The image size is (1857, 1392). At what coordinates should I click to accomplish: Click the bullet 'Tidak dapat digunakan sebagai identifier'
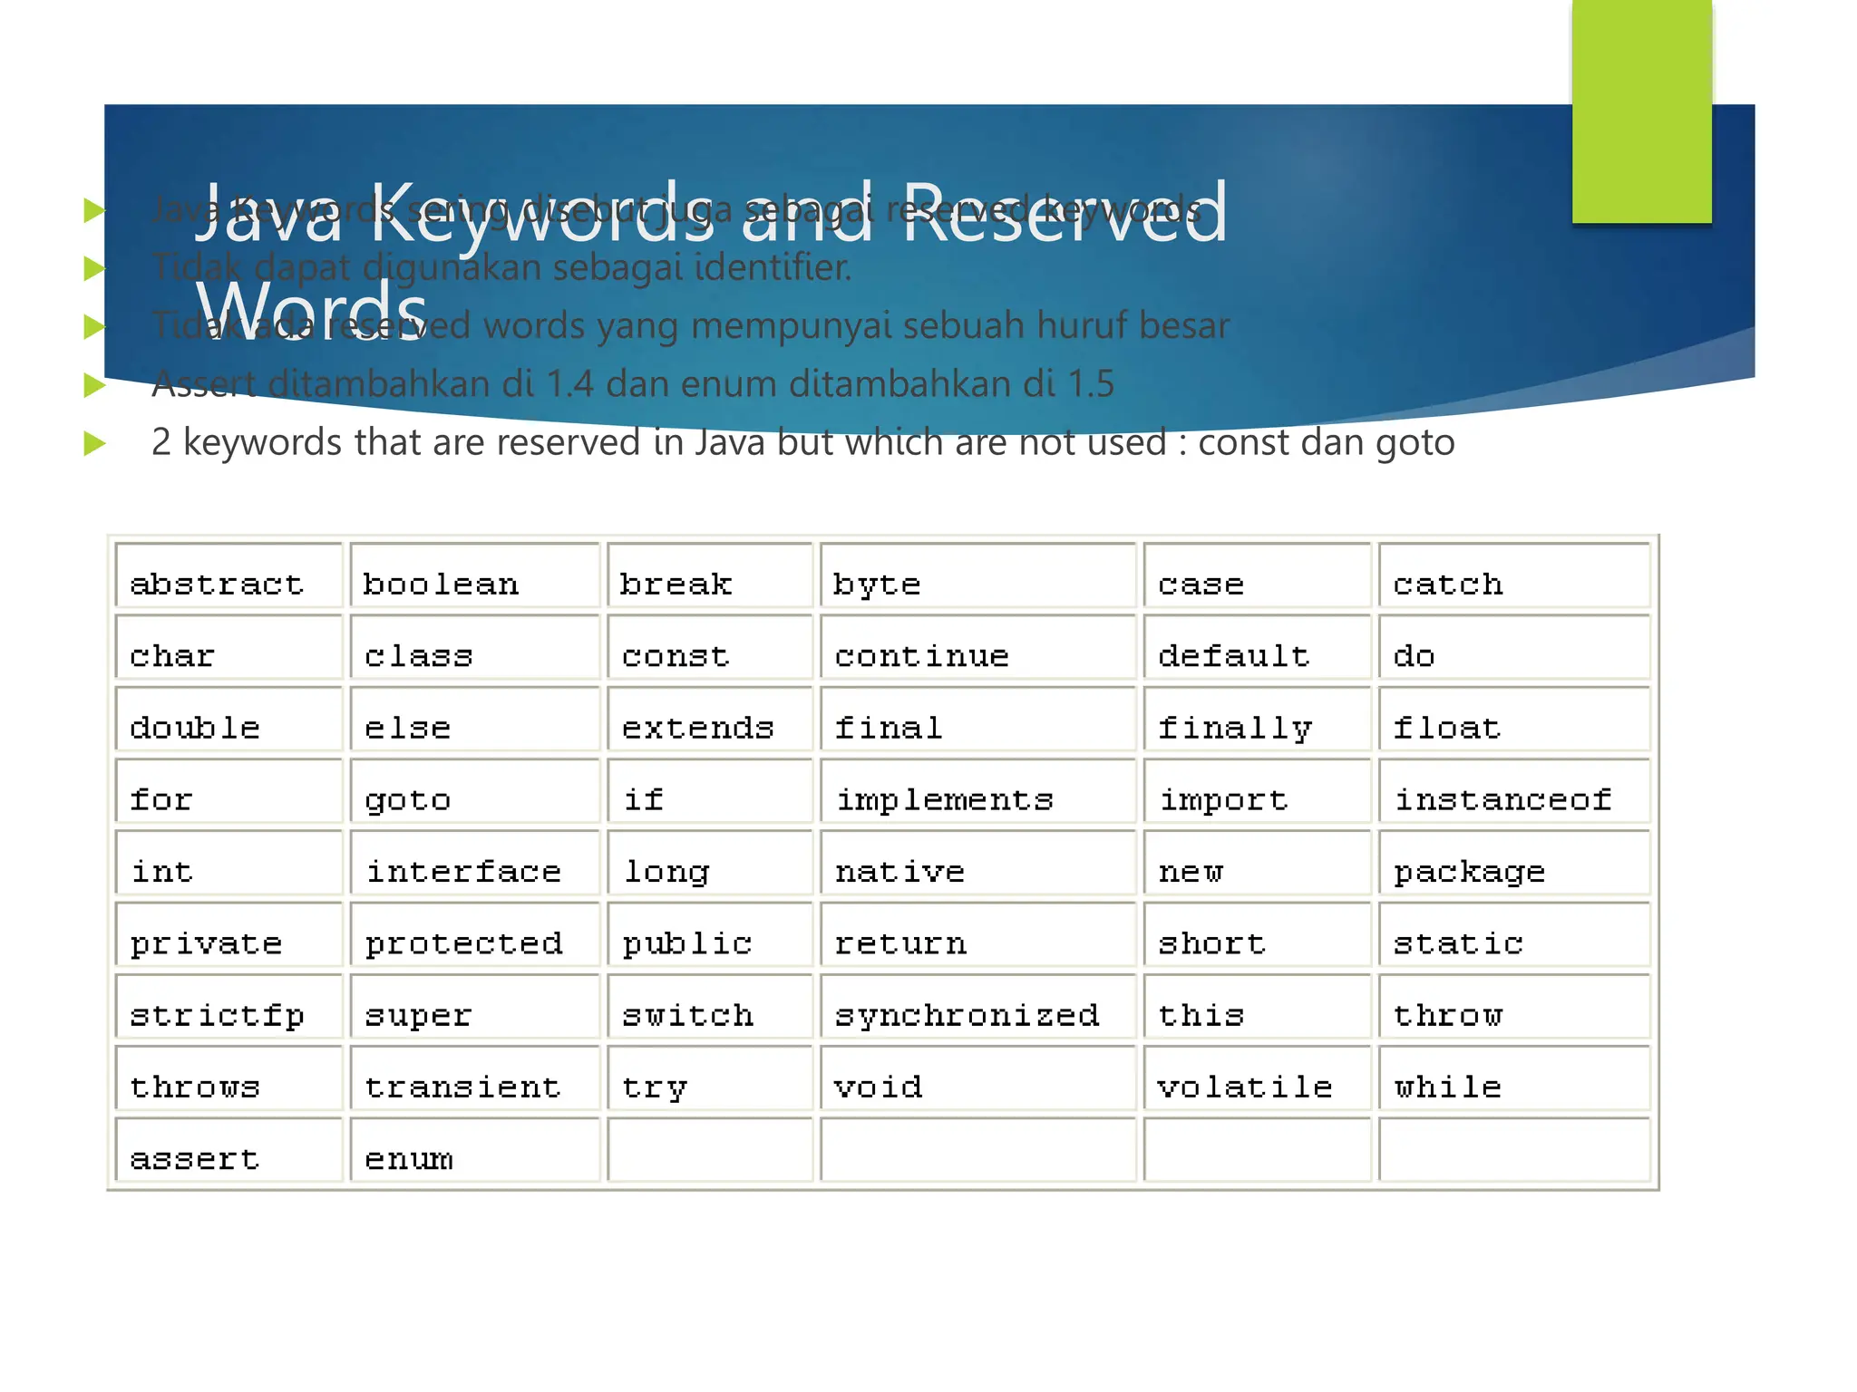tap(502, 268)
